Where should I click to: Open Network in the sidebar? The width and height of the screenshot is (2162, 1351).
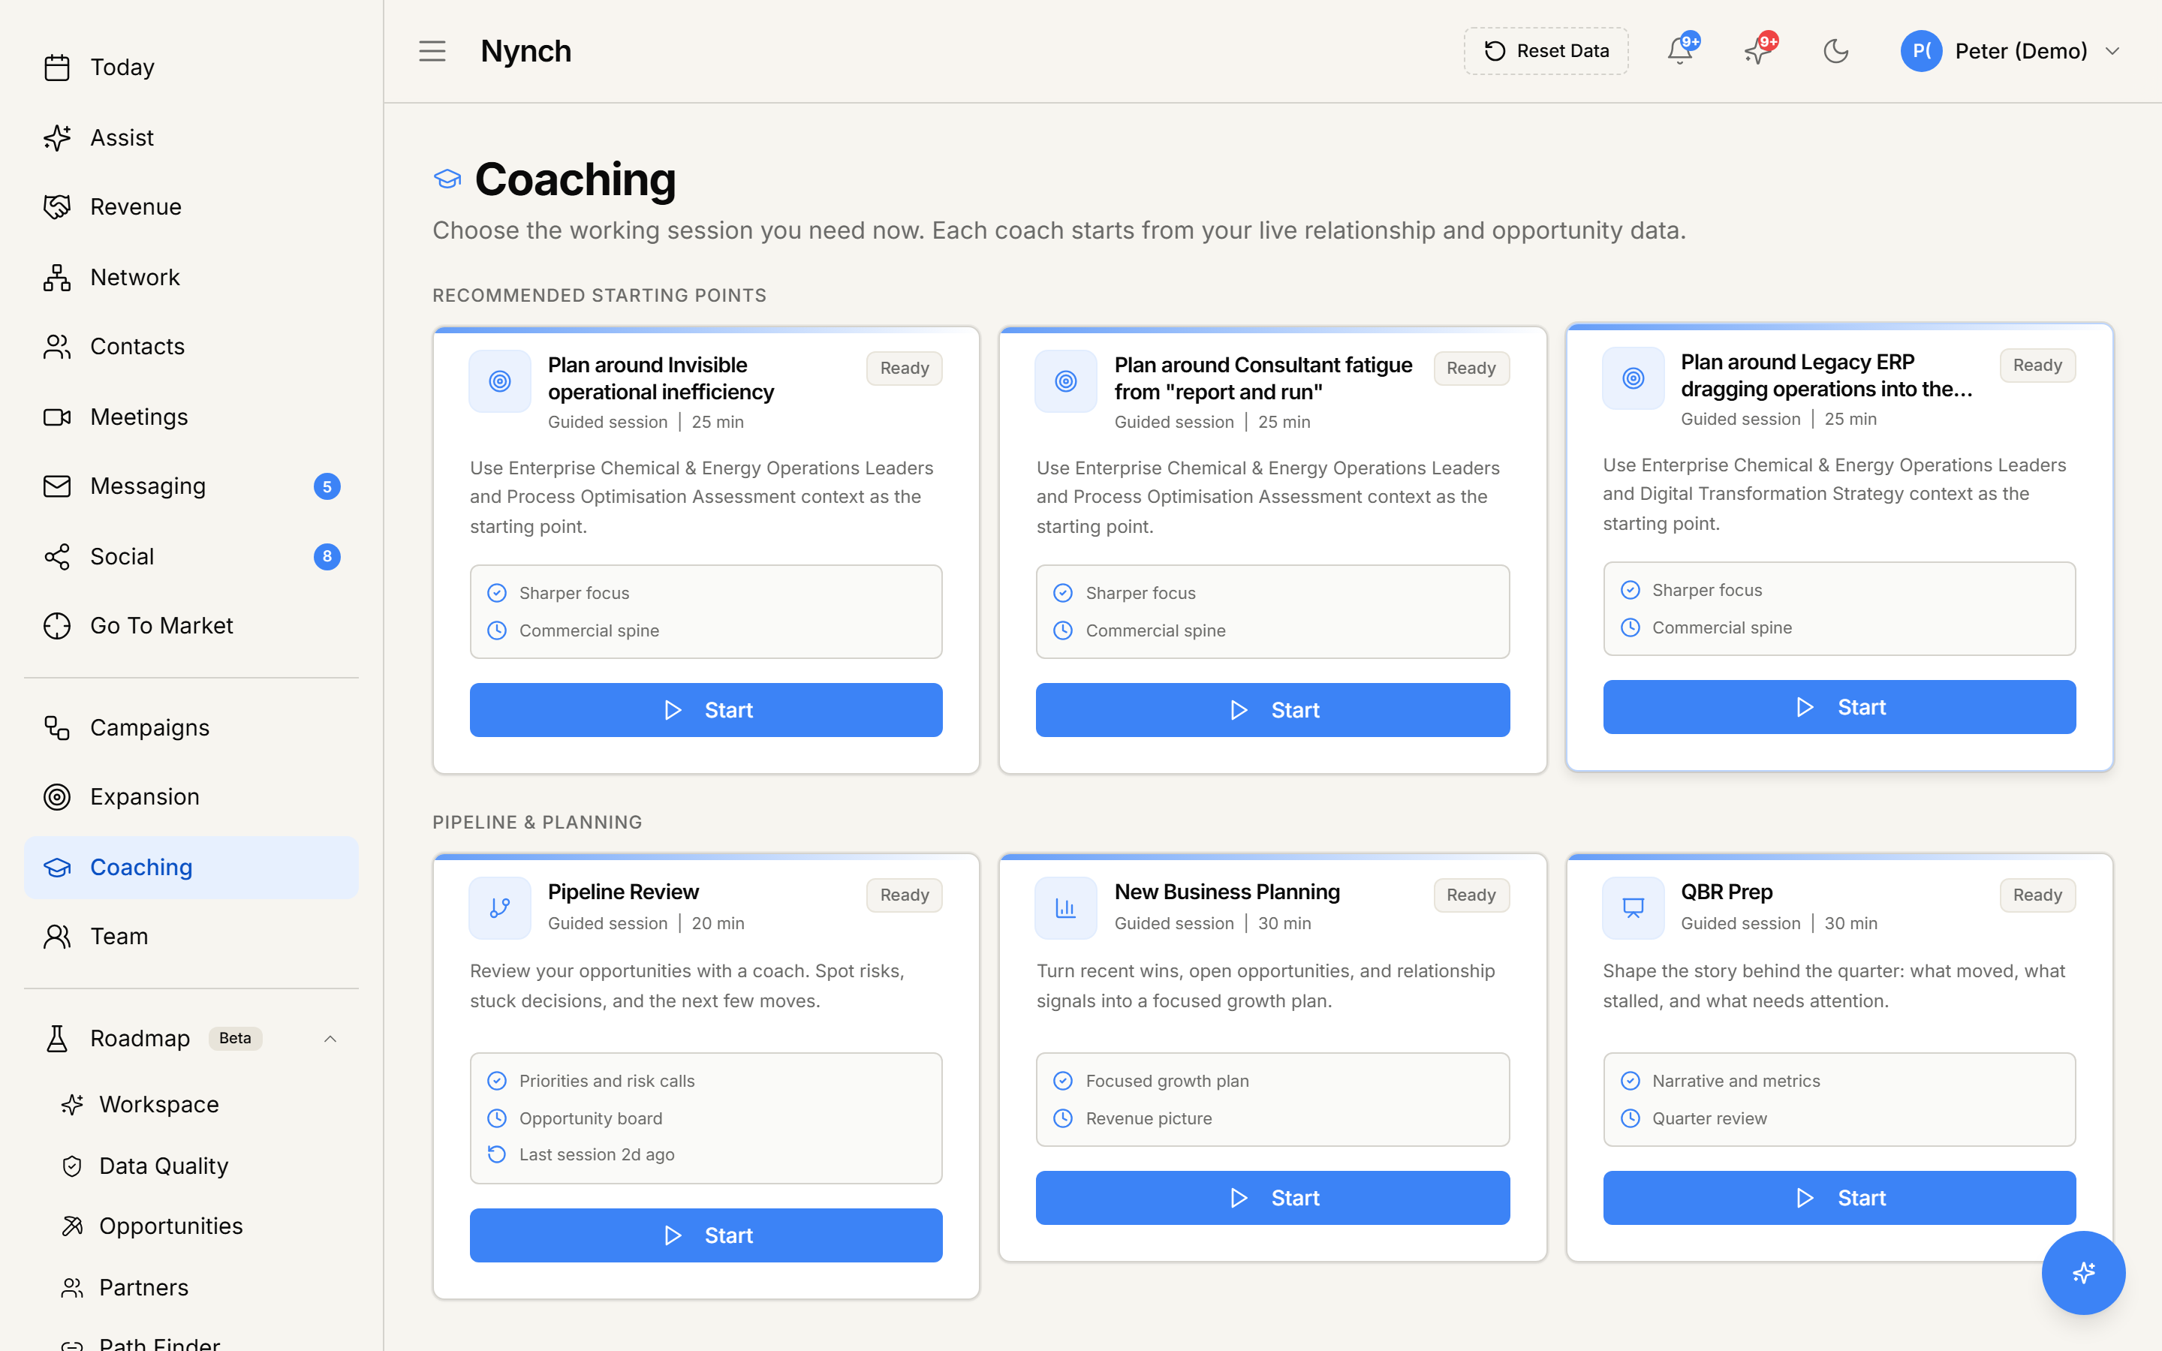point(191,277)
